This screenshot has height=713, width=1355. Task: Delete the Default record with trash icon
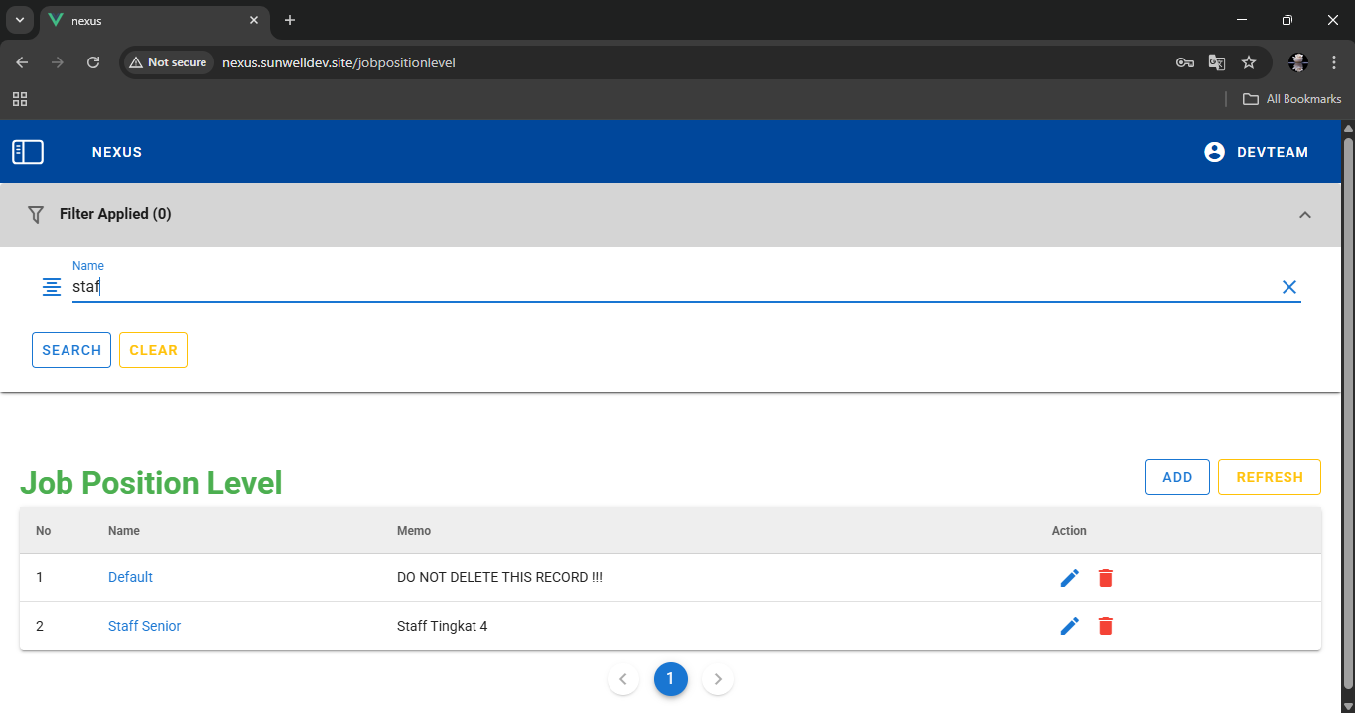click(x=1106, y=577)
